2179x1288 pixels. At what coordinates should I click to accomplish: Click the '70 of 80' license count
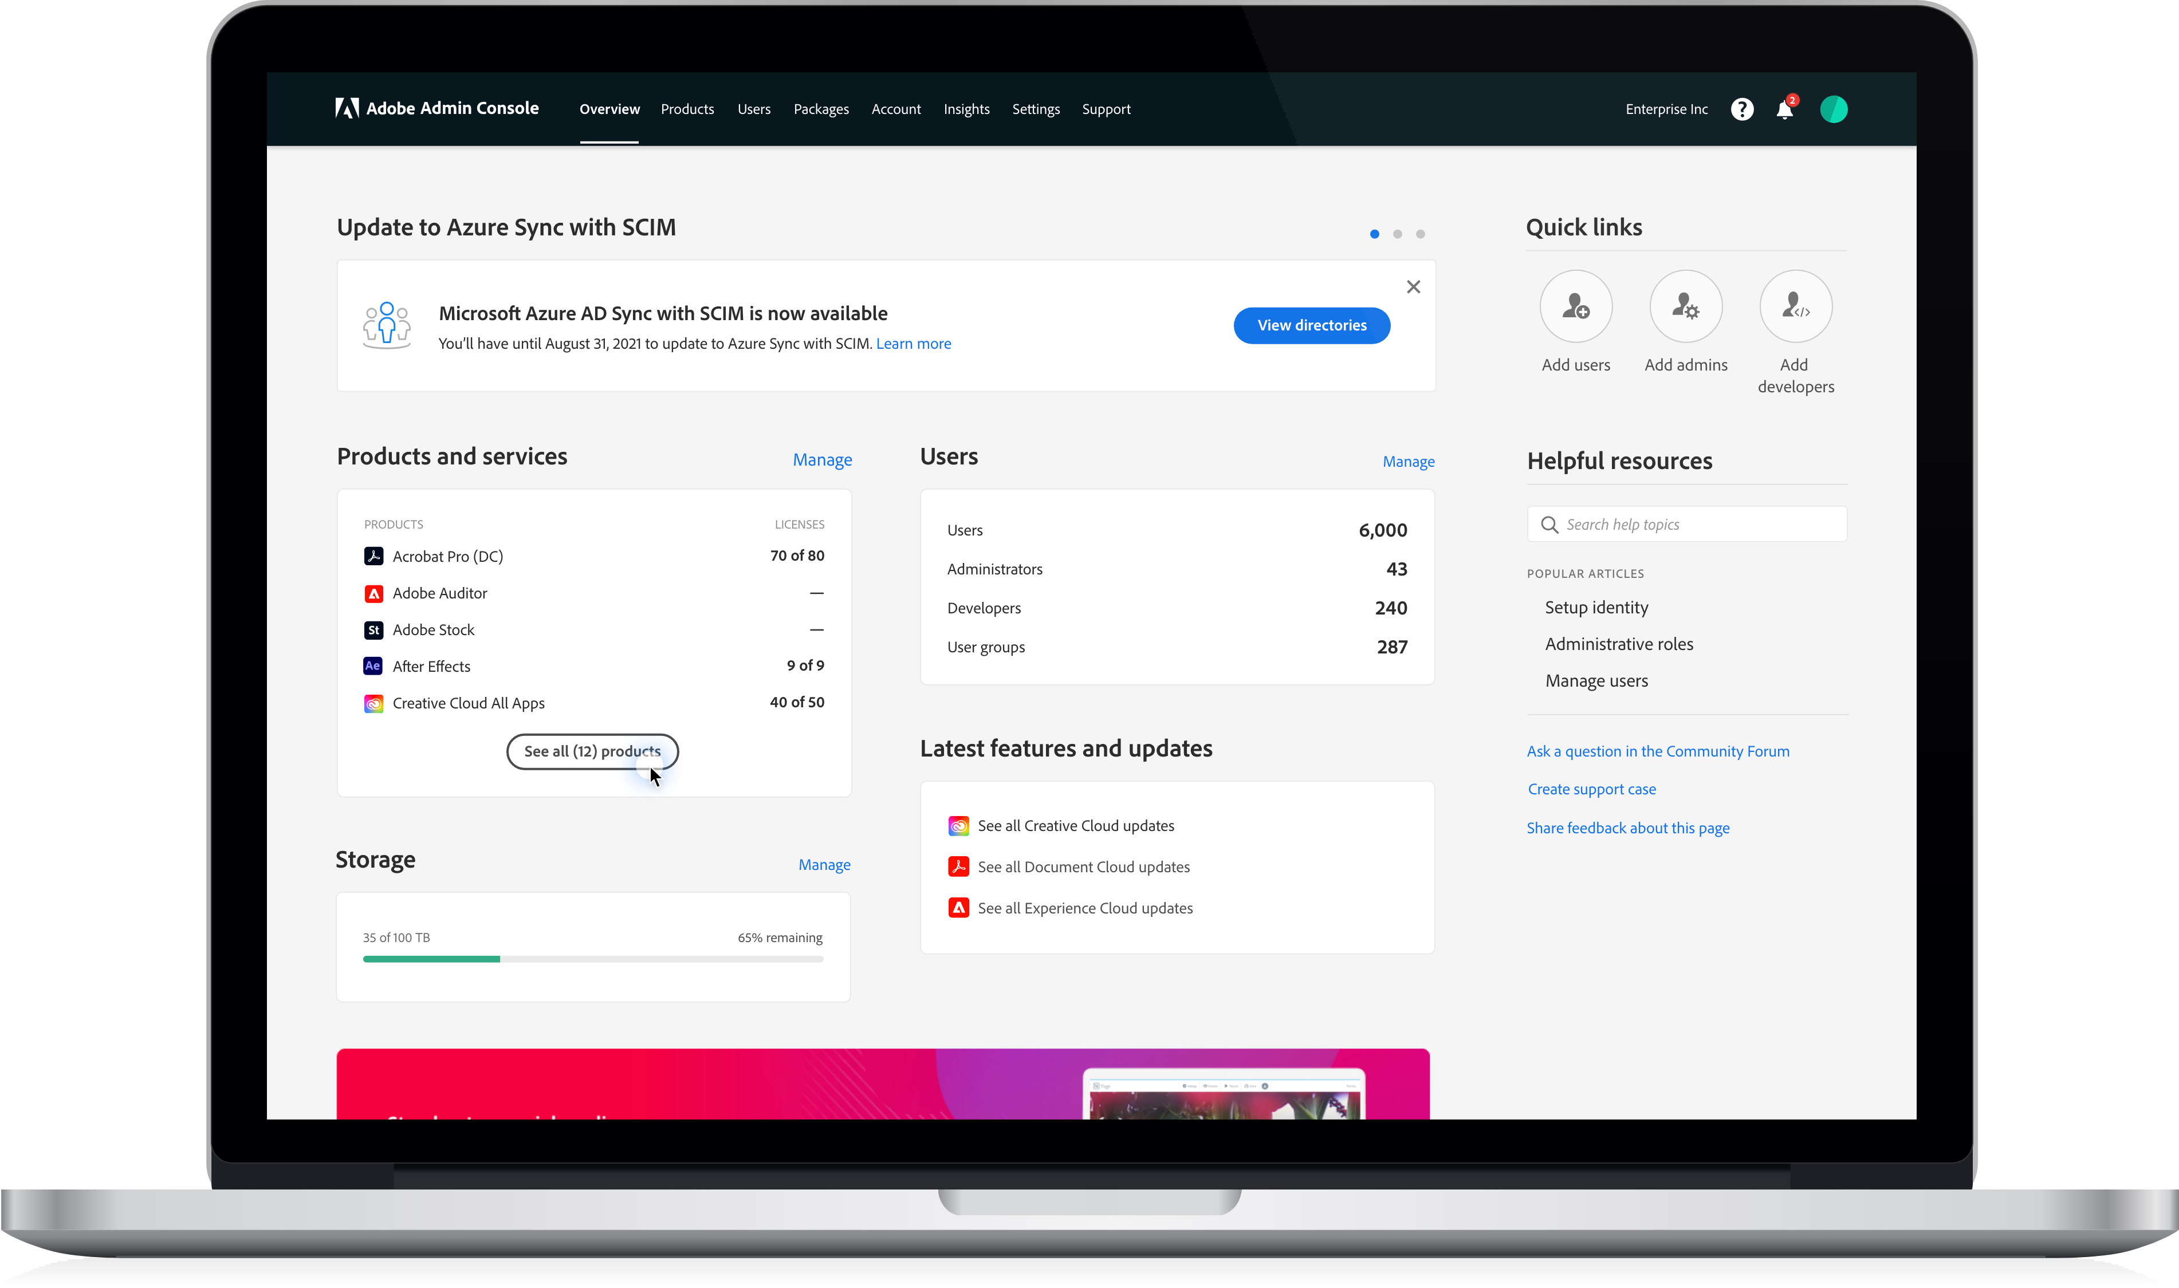click(x=797, y=556)
